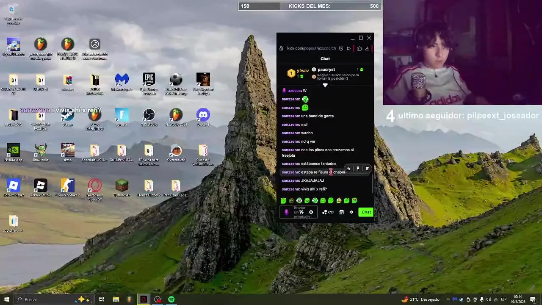Click kick.com popout address bar
The height and width of the screenshot is (305, 542).
point(311,48)
